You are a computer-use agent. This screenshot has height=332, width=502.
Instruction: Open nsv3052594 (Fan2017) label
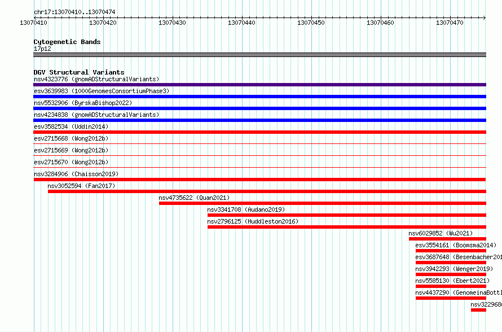[x=81, y=186]
